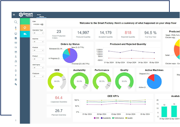Click the 64.4 Unplanned Downtime value
The height and width of the screenshot is (127, 180).
coord(59,98)
